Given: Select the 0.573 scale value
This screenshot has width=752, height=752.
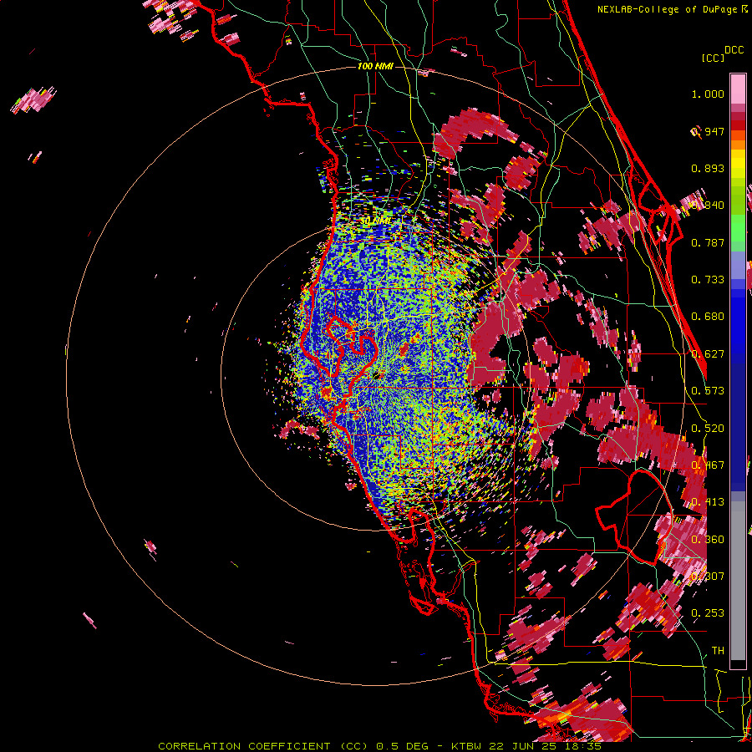Looking at the screenshot, I should (x=708, y=391).
